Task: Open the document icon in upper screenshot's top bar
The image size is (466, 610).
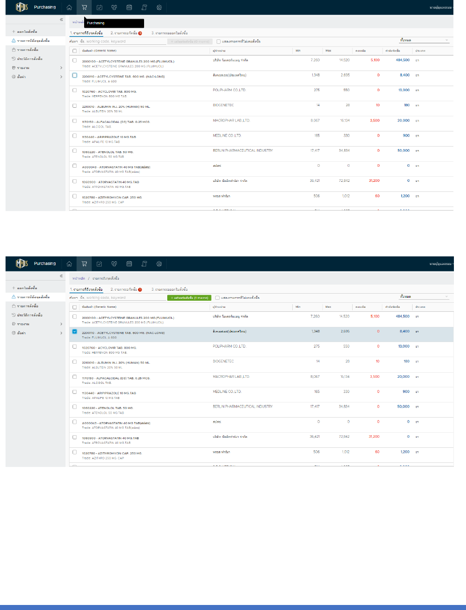Action: pyautogui.click(x=144, y=7)
